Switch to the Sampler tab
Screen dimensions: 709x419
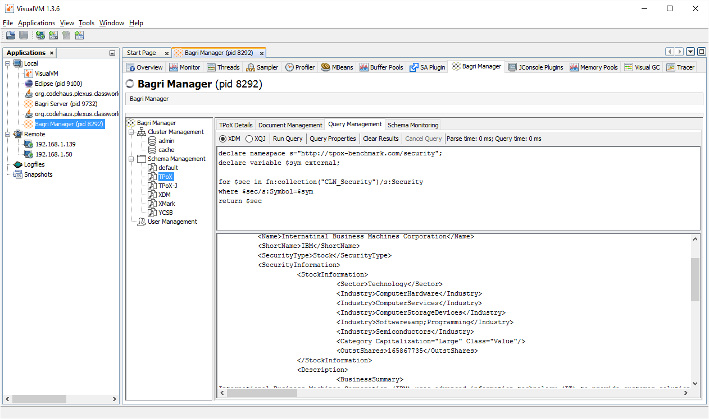point(262,67)
